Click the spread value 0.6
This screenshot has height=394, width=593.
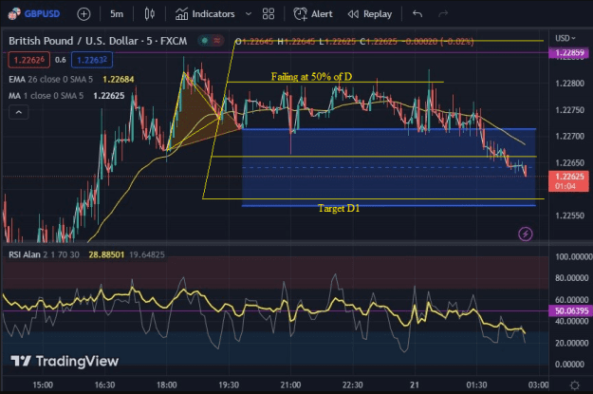pos(60,60)
